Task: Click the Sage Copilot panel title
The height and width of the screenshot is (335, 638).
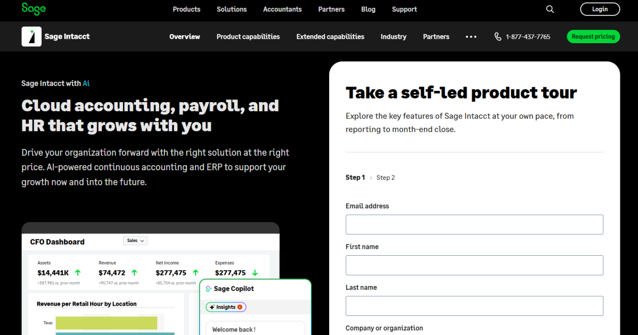Action: [234, 289]
